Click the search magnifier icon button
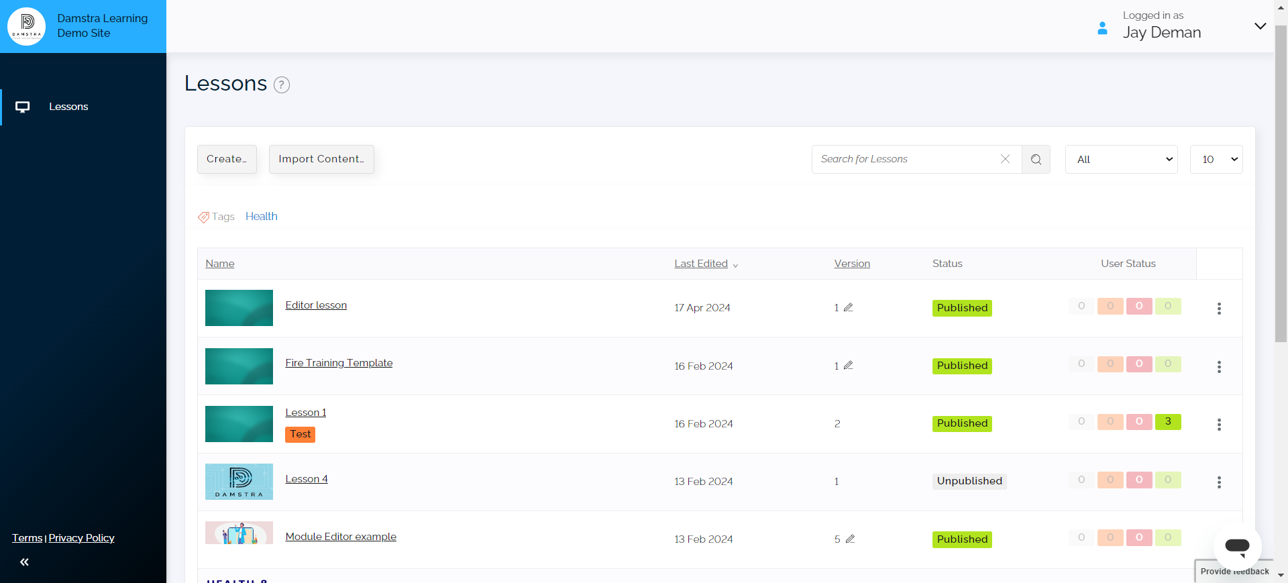The image size is (1288, 583). (1036, 160)
